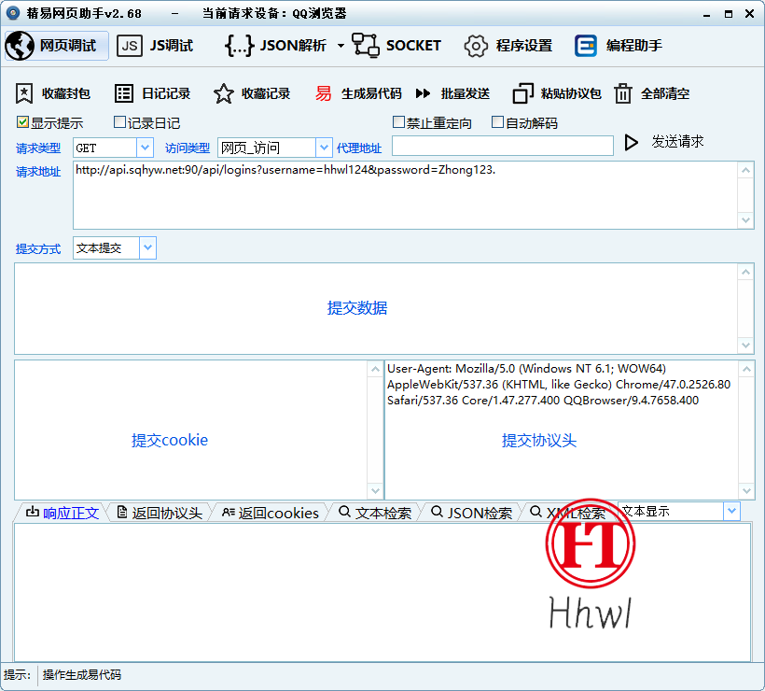
Task: Uncheck the 显示提示 checkbox
Action: point(21,122)
